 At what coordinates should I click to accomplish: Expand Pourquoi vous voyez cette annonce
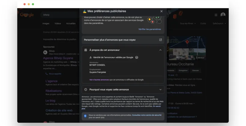(160, 90)
